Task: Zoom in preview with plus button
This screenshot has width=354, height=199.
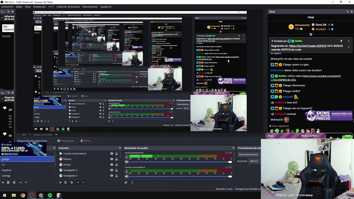Action: pos(30,135)
